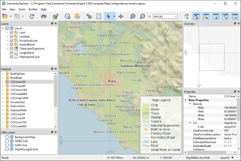Image resolution: width=241 pixels, height=161 pixels.
Task: Click the Zoom Out magnifier icon
Action: (143, 16)
